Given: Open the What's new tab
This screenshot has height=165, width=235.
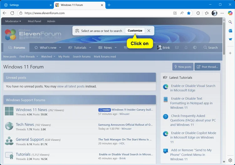Looking at the screenshot, I should tap(45, 48).
